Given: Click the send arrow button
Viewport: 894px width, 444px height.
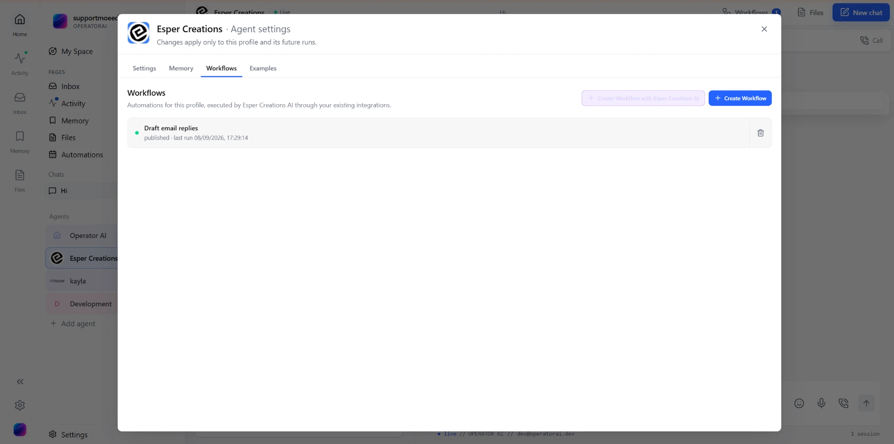Looking at the screenshot, I should (866, 403).
